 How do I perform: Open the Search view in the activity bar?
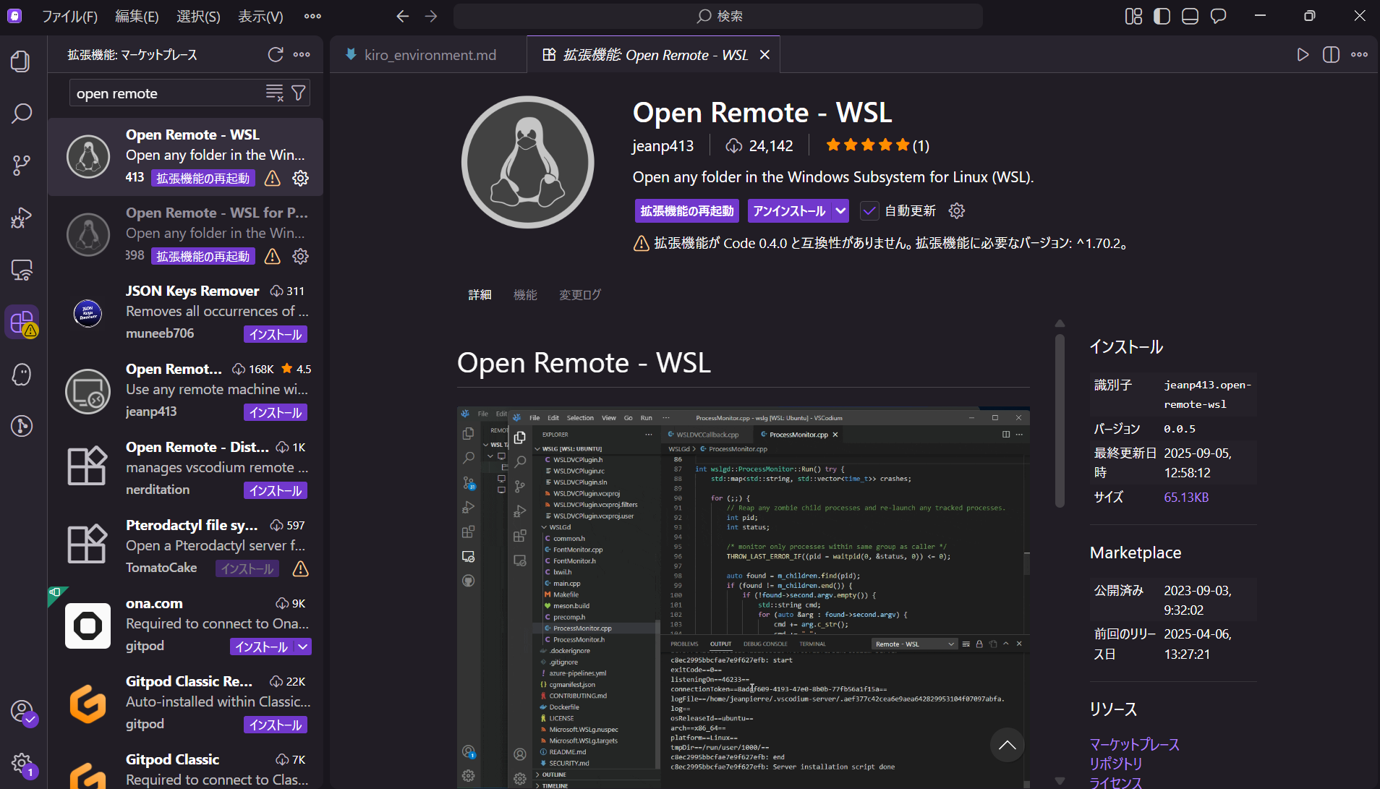pyautogui.click(x=22, y=114)
